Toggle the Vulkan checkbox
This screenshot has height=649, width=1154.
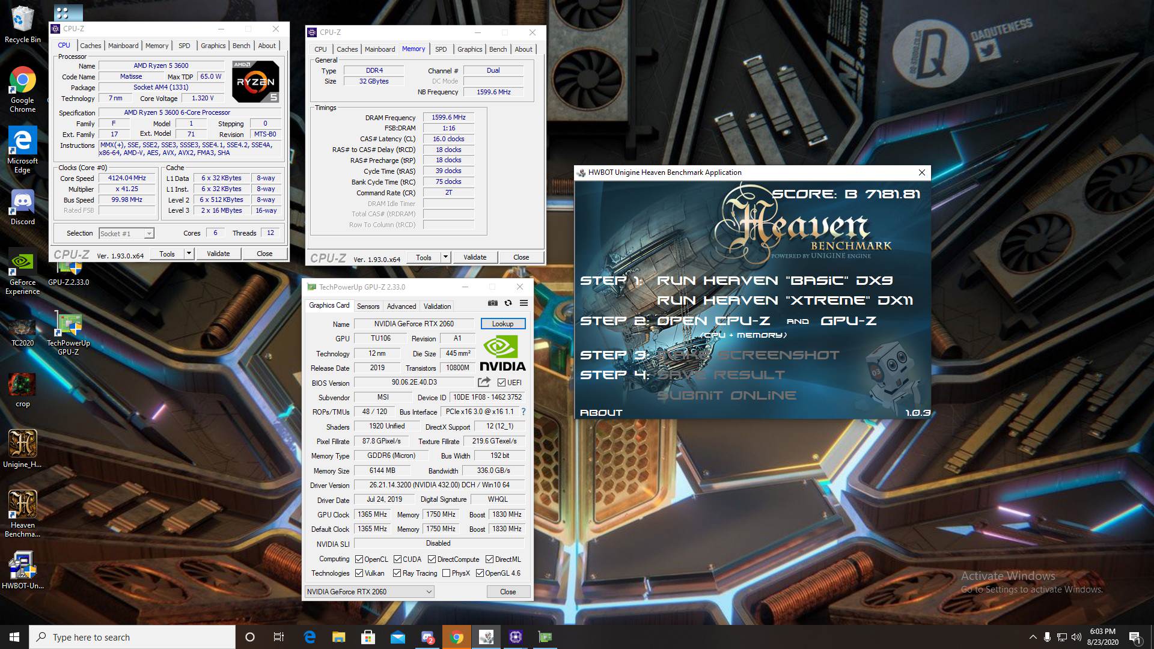359,573
